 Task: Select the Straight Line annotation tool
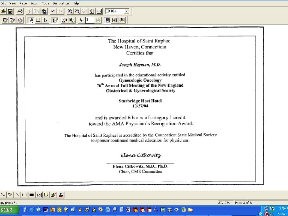(17, 195)
